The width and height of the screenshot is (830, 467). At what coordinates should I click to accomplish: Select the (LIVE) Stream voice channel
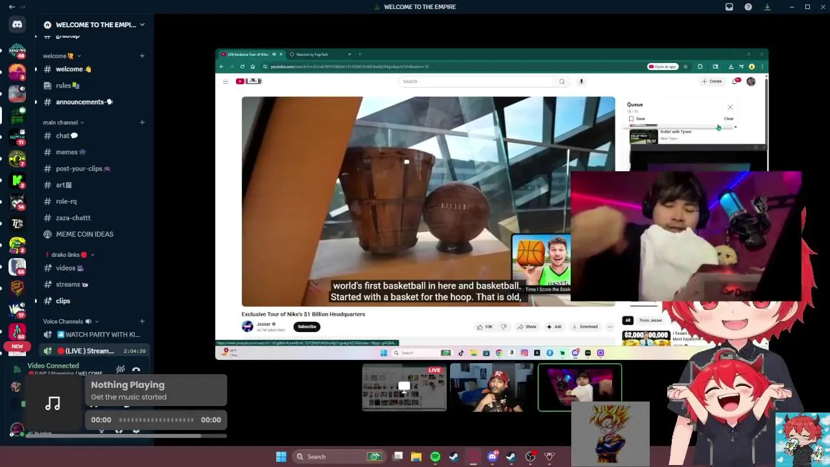(93, 351)
